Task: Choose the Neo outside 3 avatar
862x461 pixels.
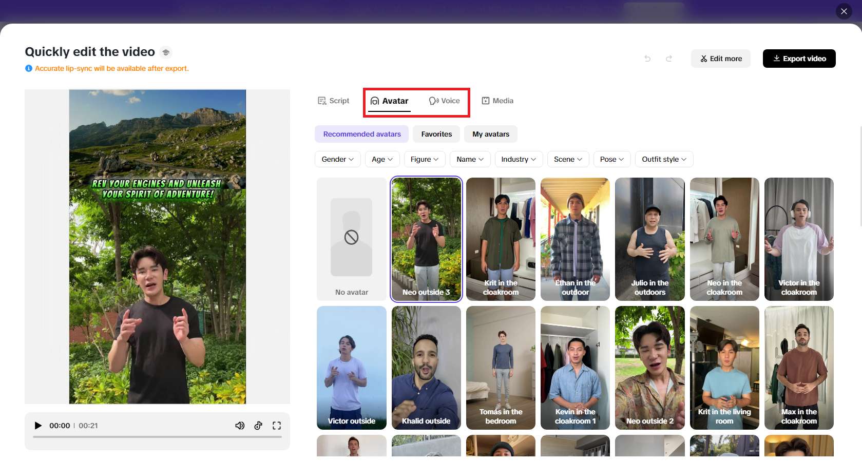Action: pos(426,239)
